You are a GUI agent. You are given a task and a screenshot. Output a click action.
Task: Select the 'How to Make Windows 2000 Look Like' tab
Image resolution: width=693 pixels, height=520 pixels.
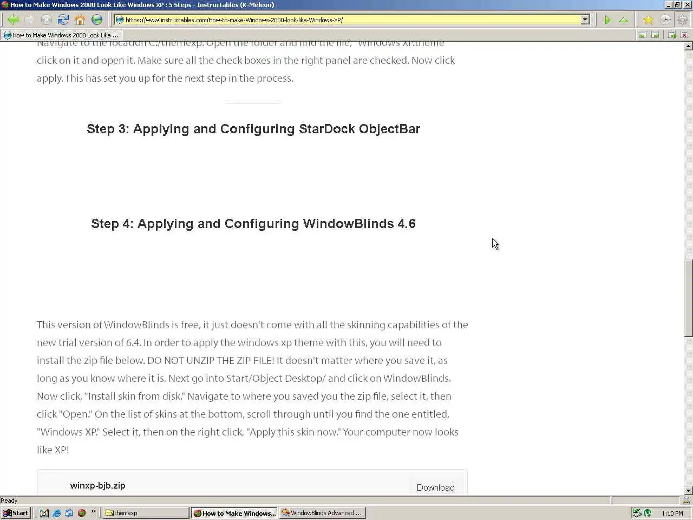click(61, 35)
